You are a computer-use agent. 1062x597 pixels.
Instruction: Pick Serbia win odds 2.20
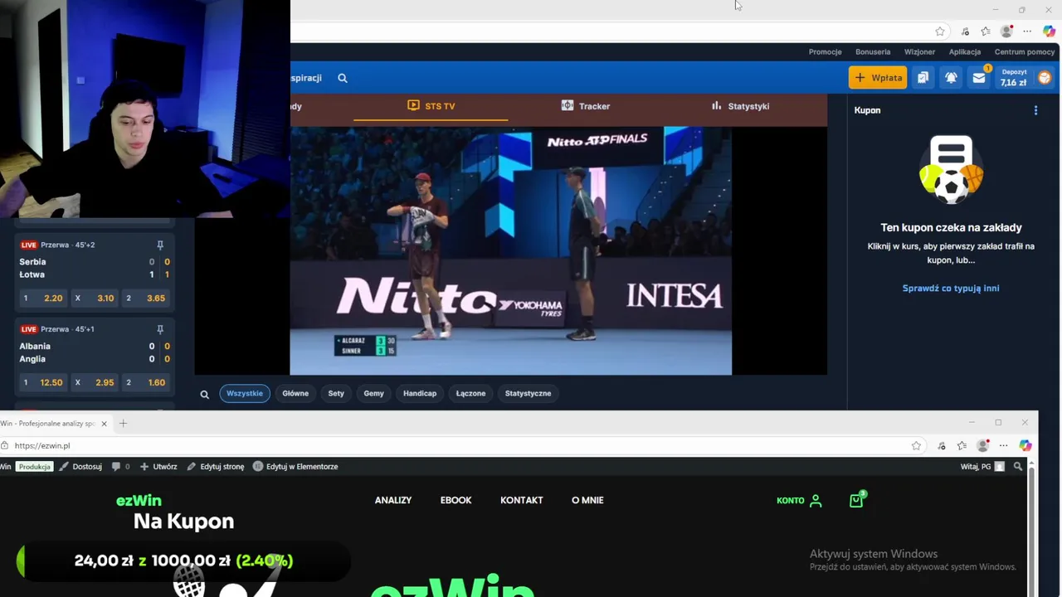click(42, 298)
